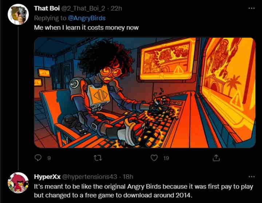
Task: Open the three-dot menu on HyperXx's reply
Action: (251, 177)
